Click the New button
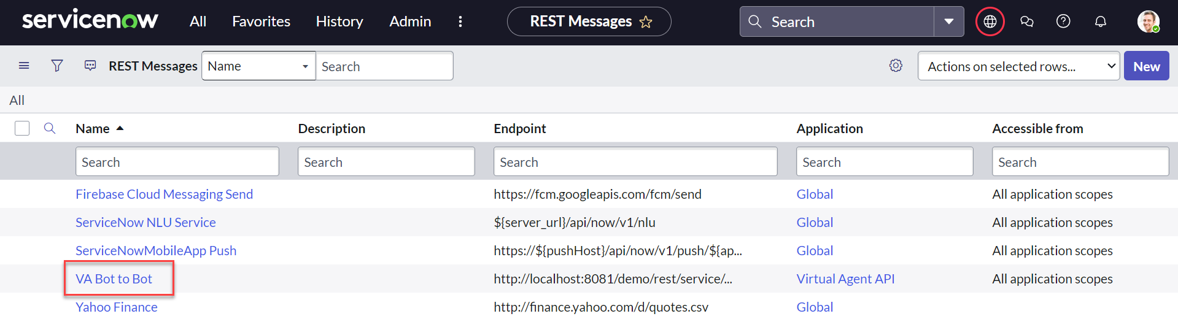Screen dimensions: 1178x319 1146,66
